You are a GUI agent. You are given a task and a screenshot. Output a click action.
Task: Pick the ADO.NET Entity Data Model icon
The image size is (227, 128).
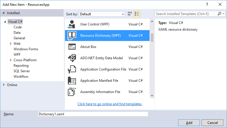click(71, 58)
